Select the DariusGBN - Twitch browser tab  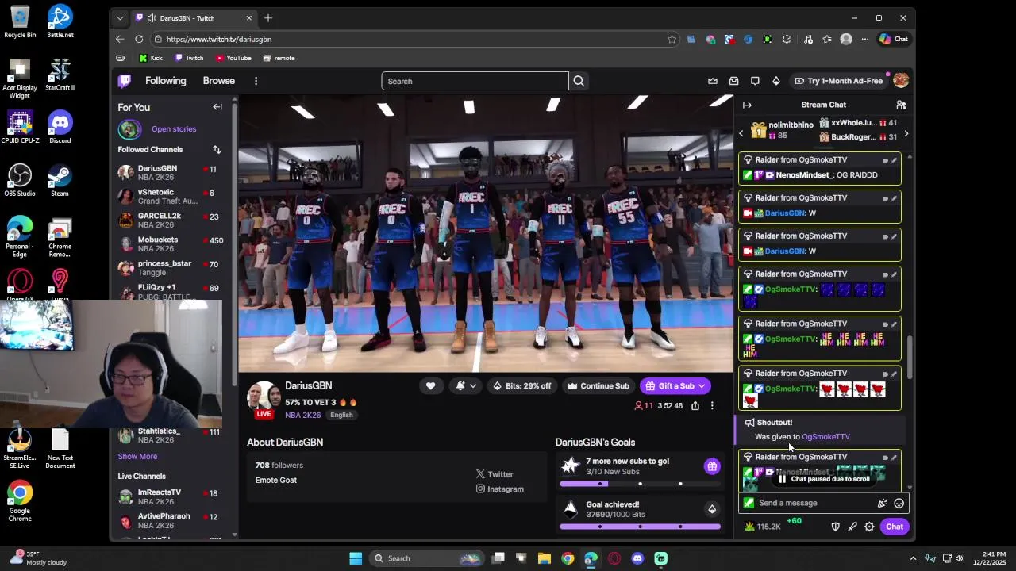point(194,17)
